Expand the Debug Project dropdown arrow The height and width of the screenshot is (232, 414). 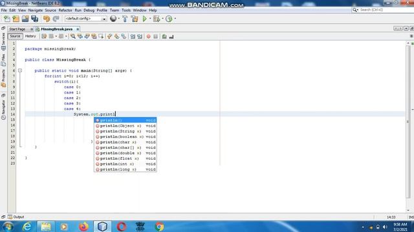pyautogui.click(x=162, y=19)
